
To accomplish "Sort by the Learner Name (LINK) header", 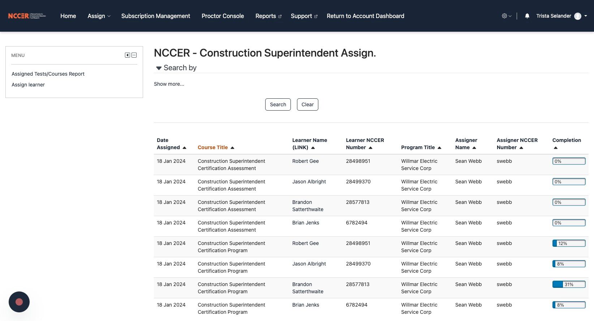I will point(310,144).
